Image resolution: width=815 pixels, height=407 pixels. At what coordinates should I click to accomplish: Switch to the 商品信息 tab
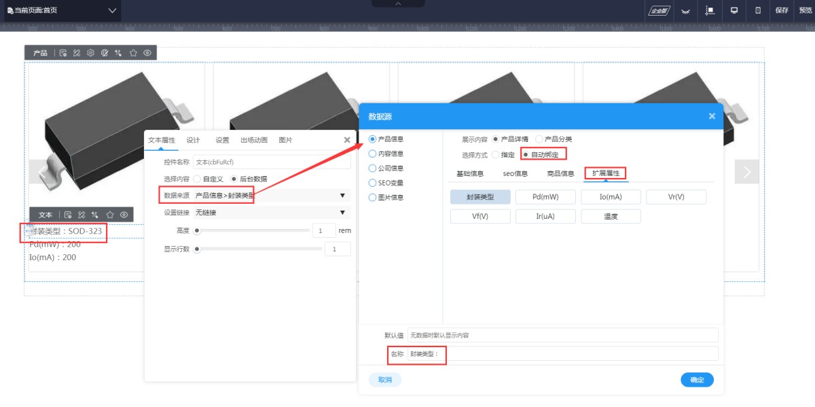point(561,173)
